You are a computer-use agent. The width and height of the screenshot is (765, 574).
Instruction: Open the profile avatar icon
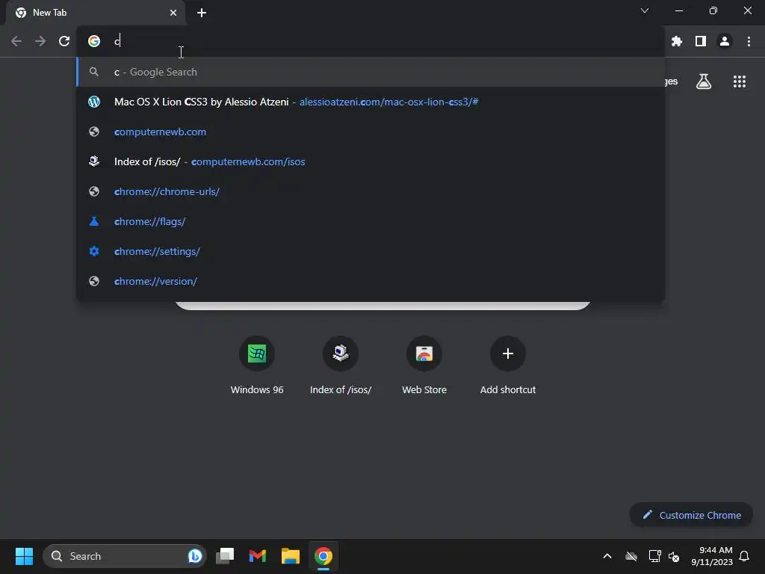coord(725,42)
